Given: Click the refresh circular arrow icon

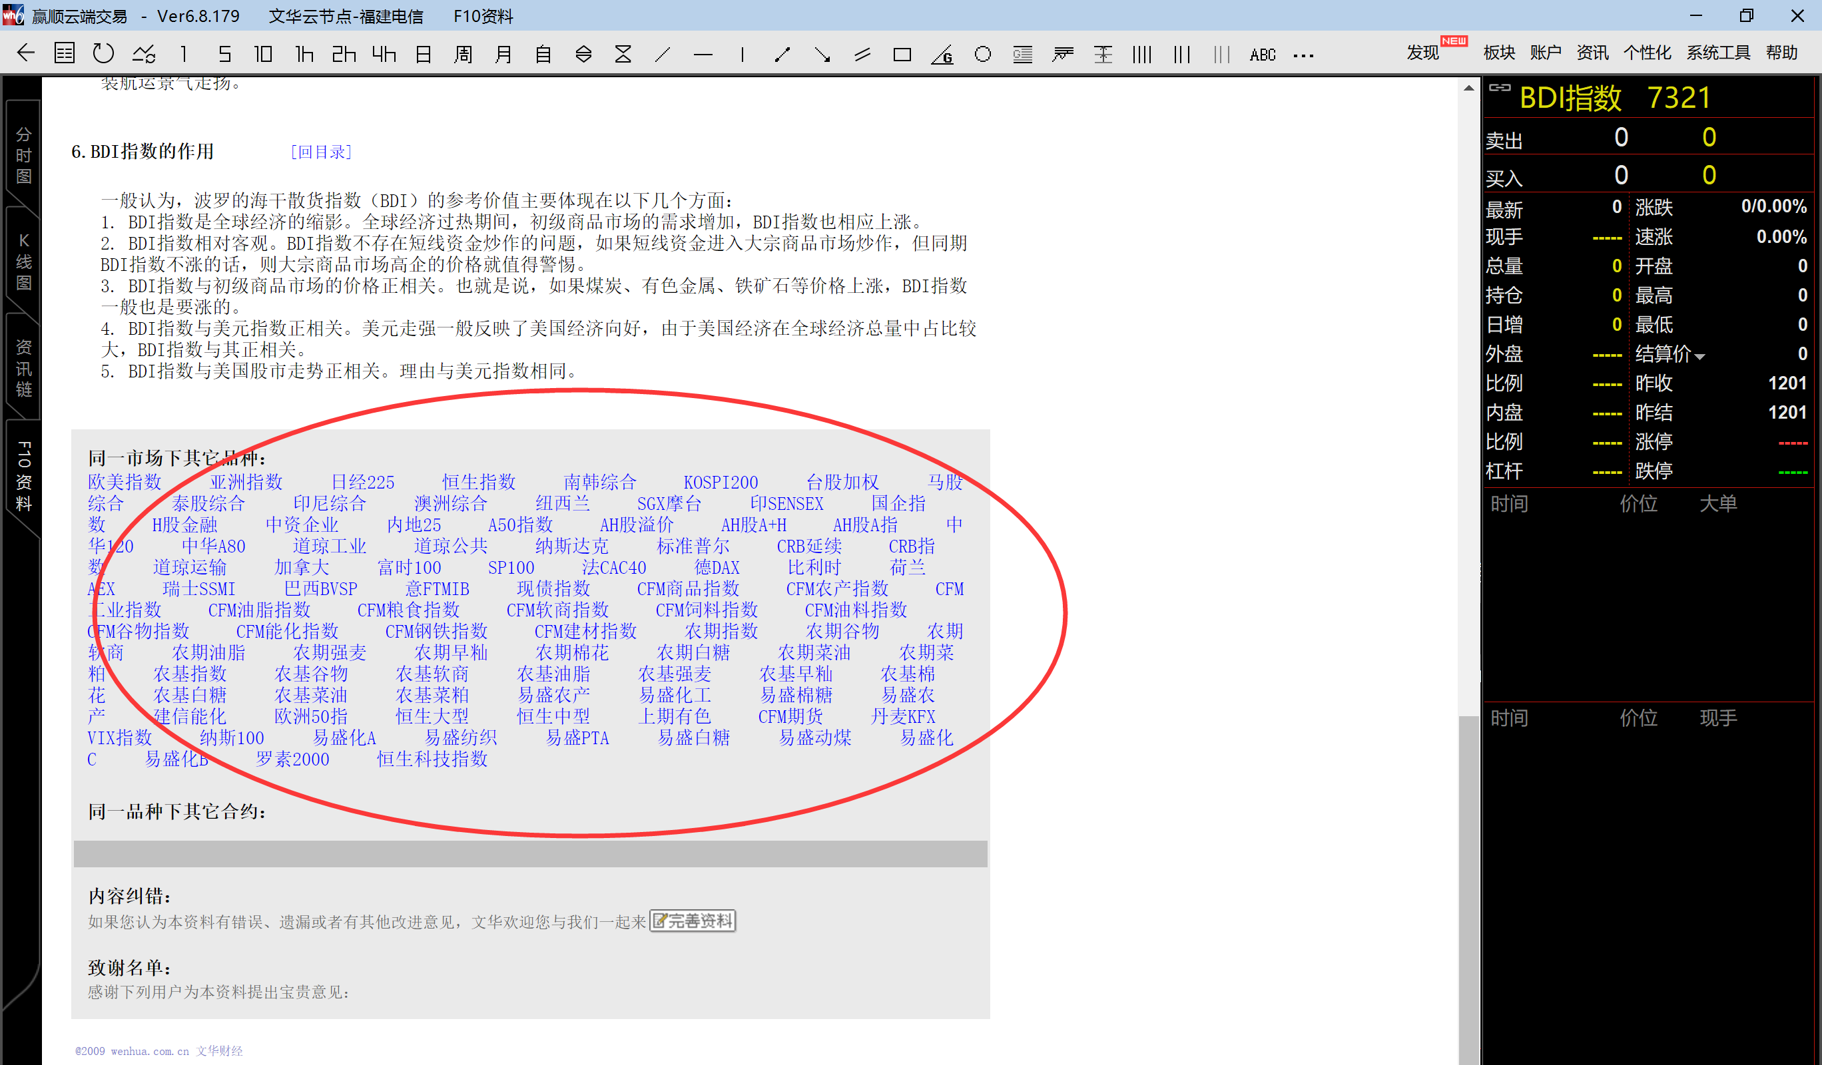Looking at the screenshot, I should 103,53.
